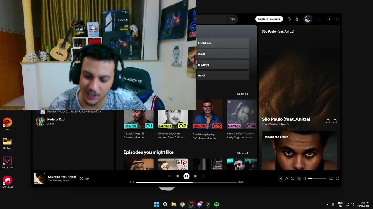373x209 pixels.
Task: Open first episode thumbnail with man in headscarf
Action: click(138, 164)
